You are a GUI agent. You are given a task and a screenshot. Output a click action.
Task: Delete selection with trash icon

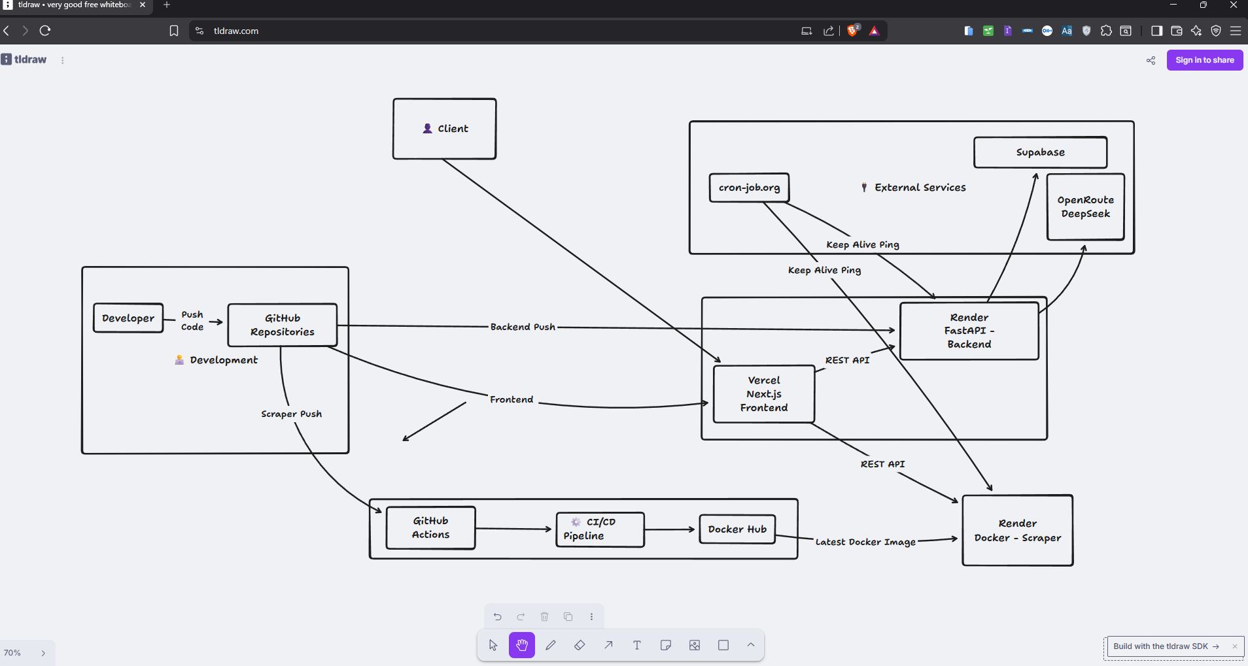(544, 616)
